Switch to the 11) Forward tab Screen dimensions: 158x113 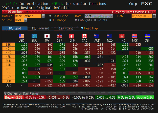pos(40,28)
